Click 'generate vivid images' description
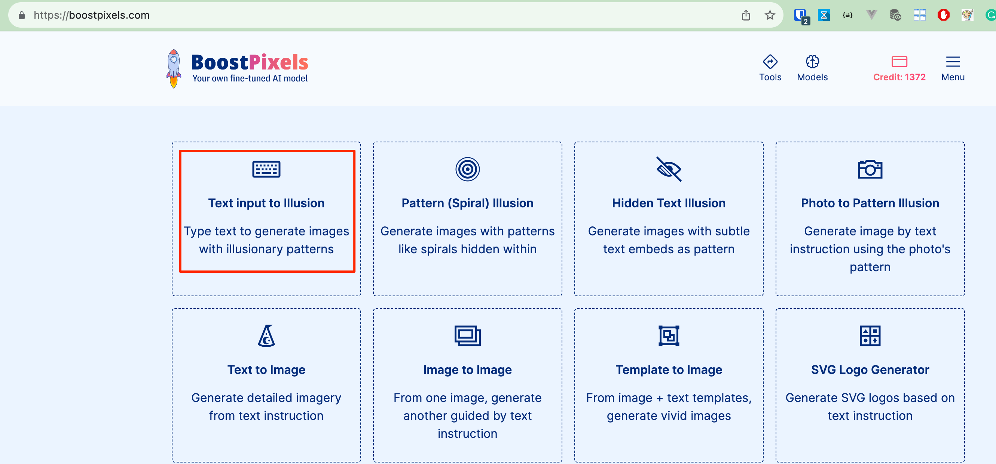 [669, 416]
